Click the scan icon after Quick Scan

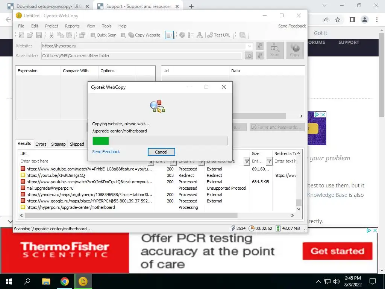pos(123,35)
